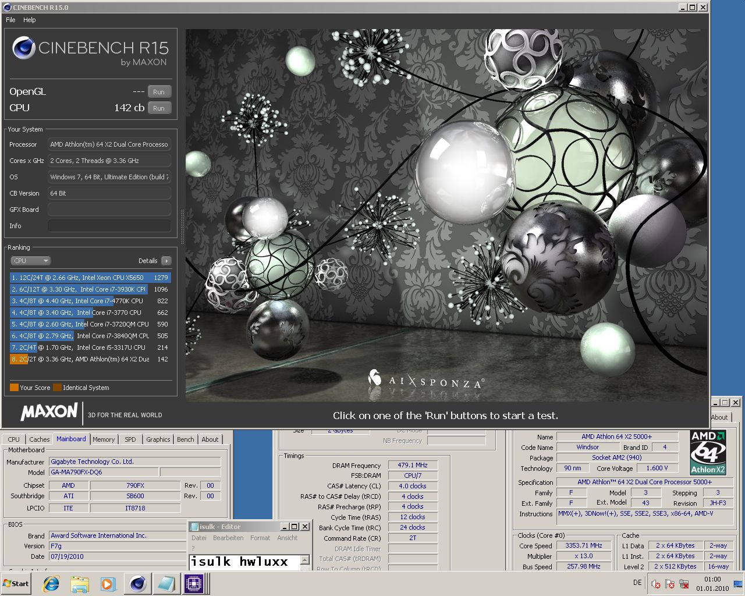Select ranking row Core i7-4770K 822
The width and height of the screenshot is (745, 596).
point(90,301)
